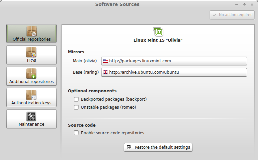Toggle Unstable packages (romeo) checkbox
258x160 pixels.
pos(76,107)
